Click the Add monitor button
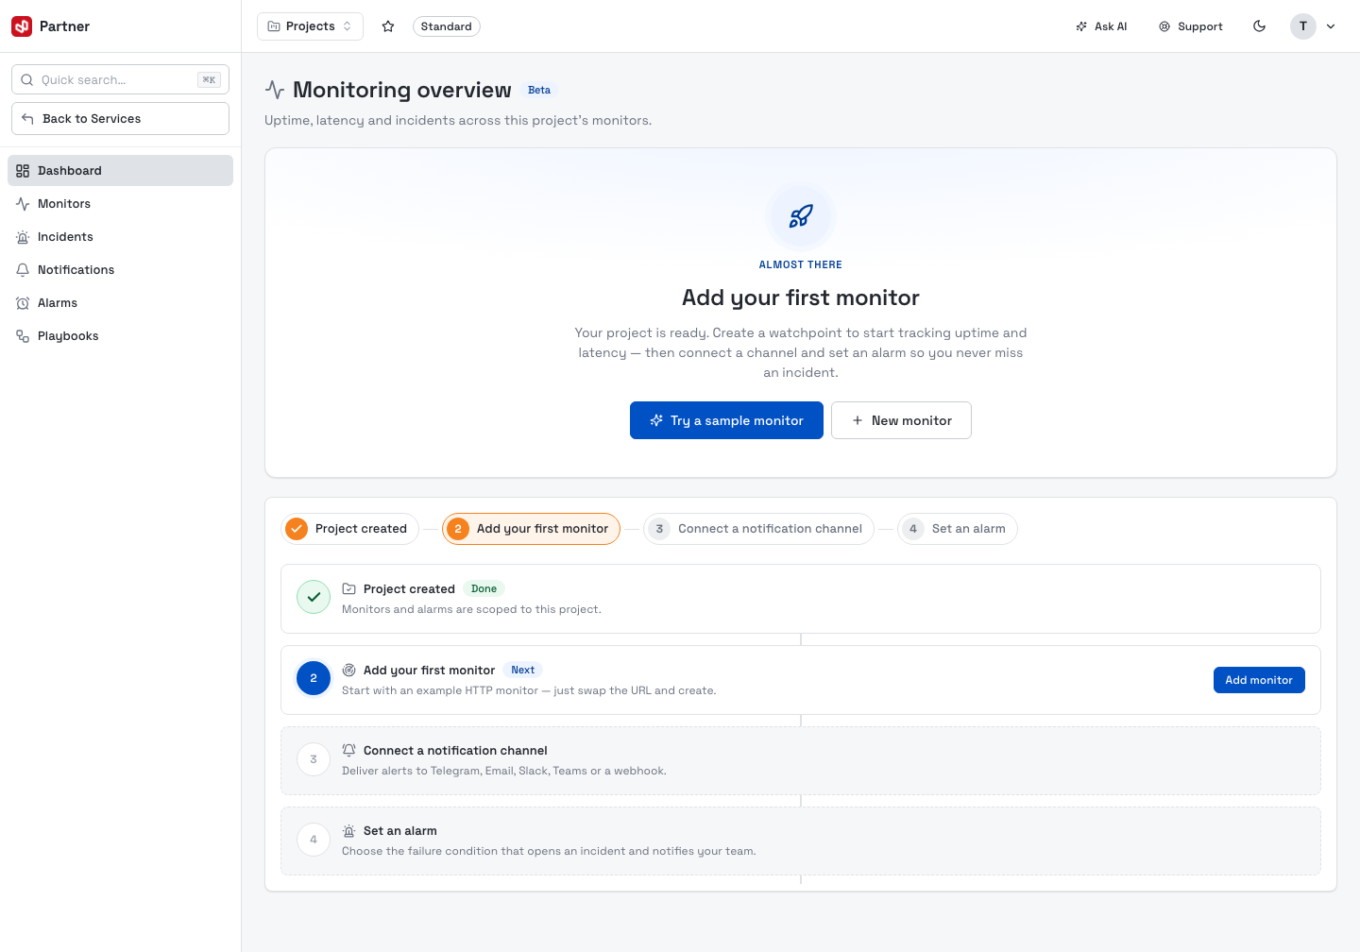 click(x=1259, y=680)
